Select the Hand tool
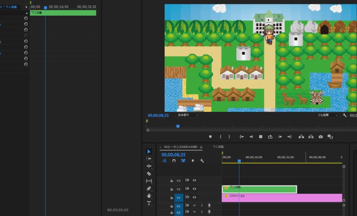The image size is (357, 216). pos(149,196)
